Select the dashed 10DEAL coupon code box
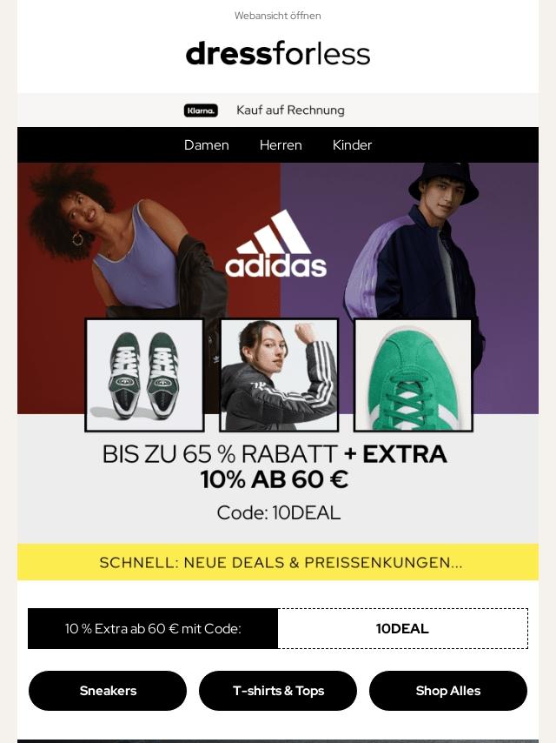Viewport: 556px width, 743px height. [x=403, y=628]
